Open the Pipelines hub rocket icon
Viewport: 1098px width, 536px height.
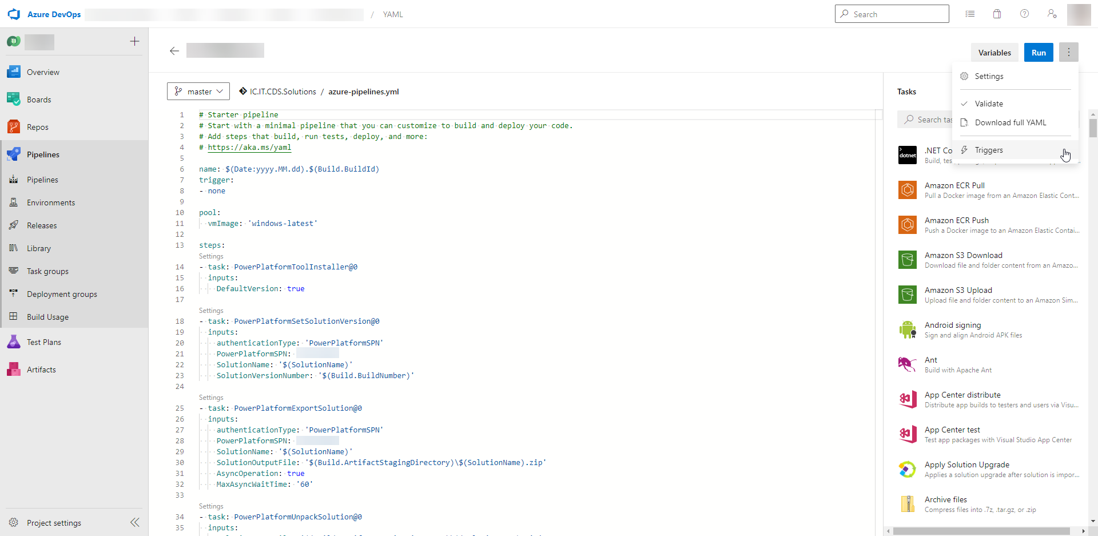click(x=14, y=154)
